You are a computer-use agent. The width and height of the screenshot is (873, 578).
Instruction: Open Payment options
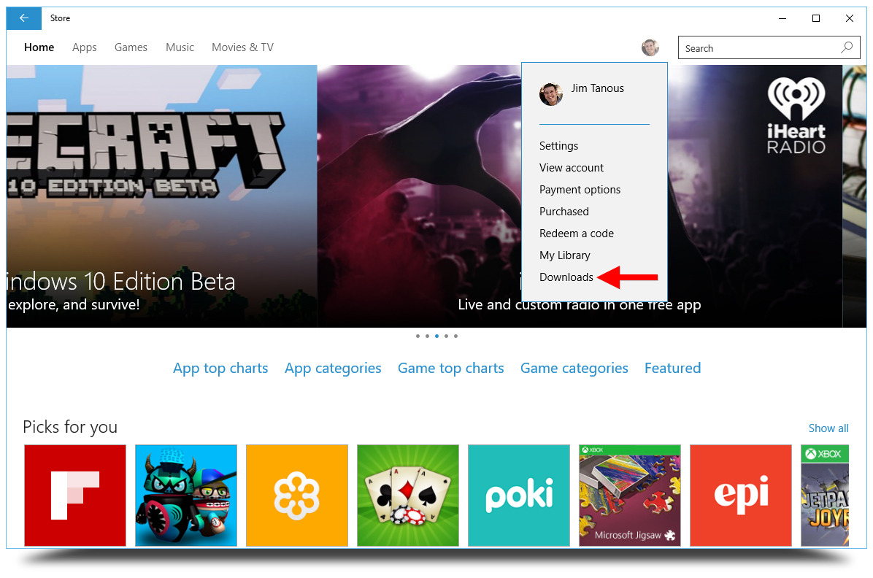(580, 190)
